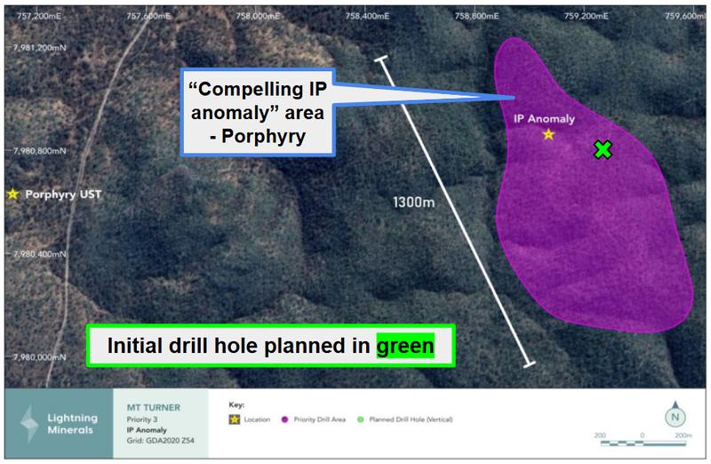The image size is (711, 464).
Task: Click the north arrow compass icon
Action: pyautogui.click(x=677, y=415)
